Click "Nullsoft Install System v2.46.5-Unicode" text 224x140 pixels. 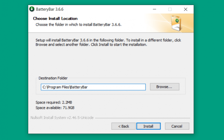62,118
